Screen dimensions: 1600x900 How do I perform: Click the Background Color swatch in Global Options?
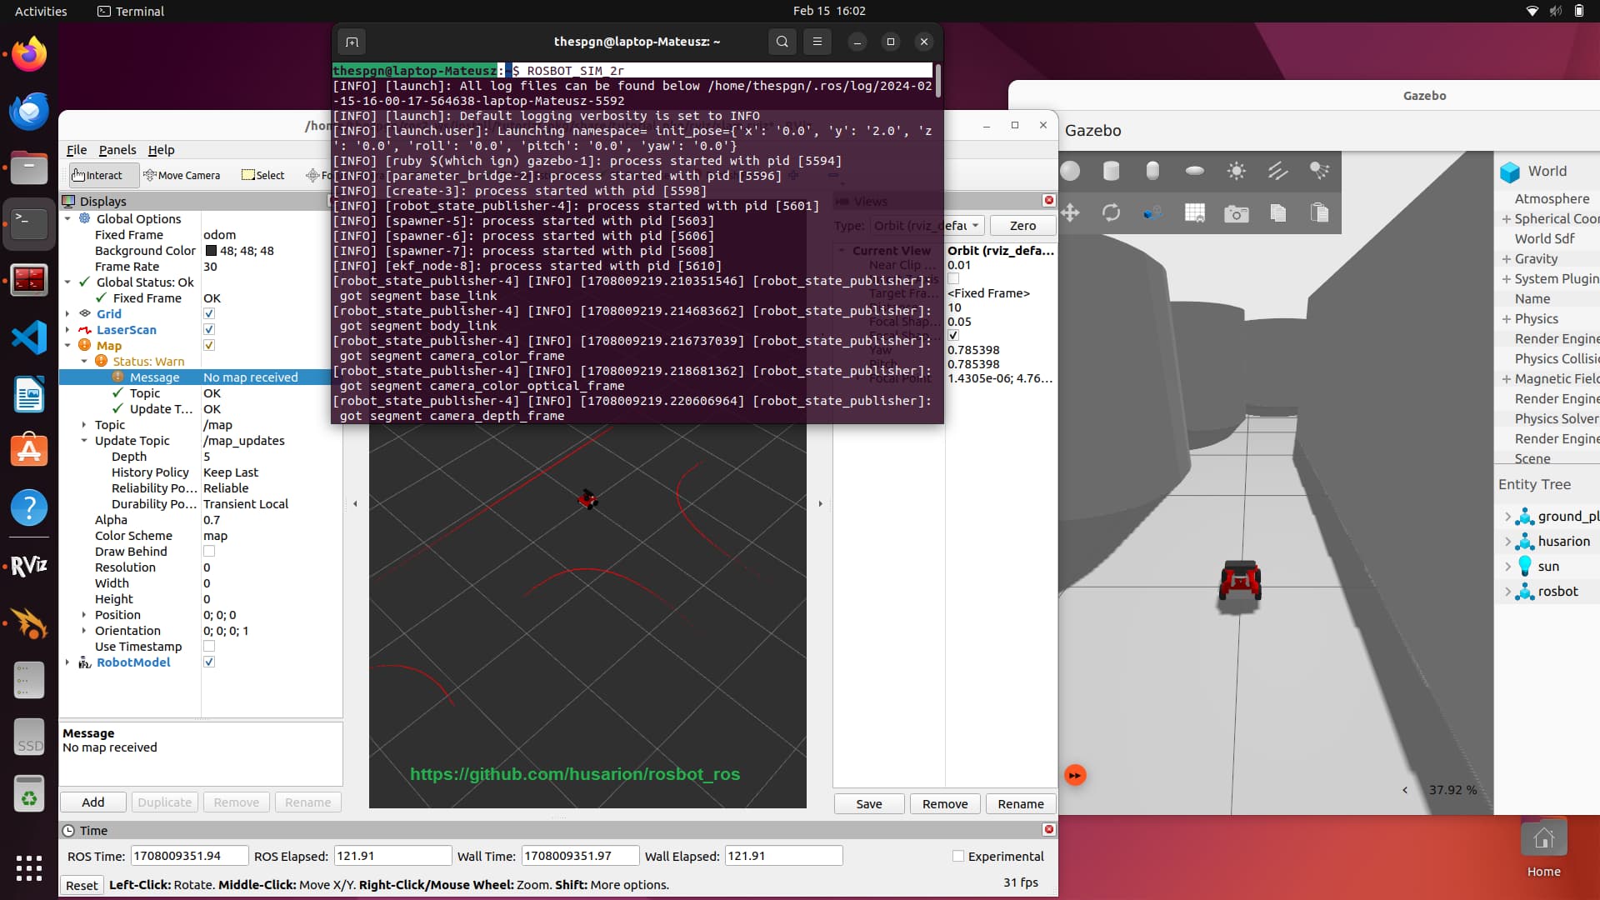click(x=211, y=251)
